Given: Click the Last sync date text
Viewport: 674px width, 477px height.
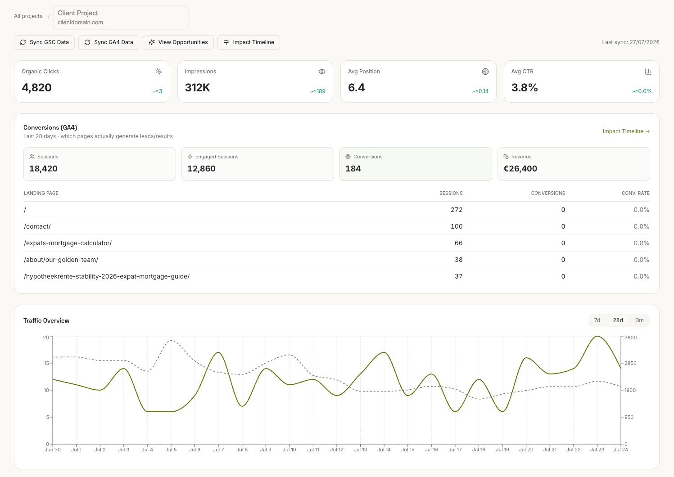Looking at the screenshot, I should click(x=630, y=42).
